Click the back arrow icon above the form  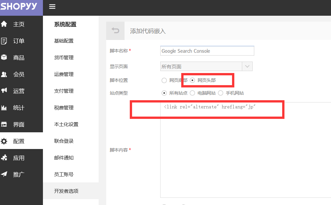click(x=115, y=30)
